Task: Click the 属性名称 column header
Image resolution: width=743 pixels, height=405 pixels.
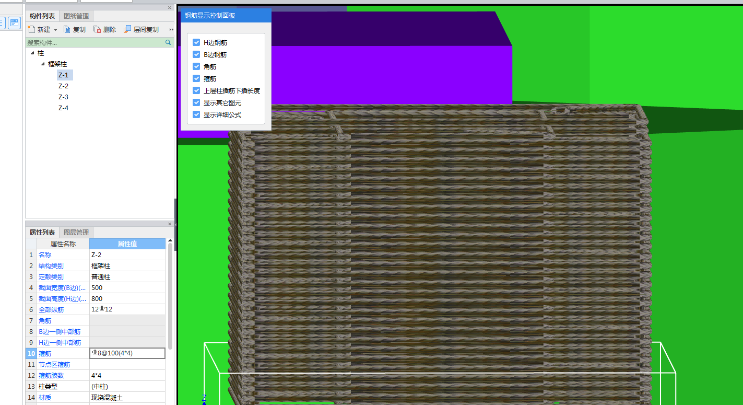Action: pyautogui.click(x=63, y=244)
